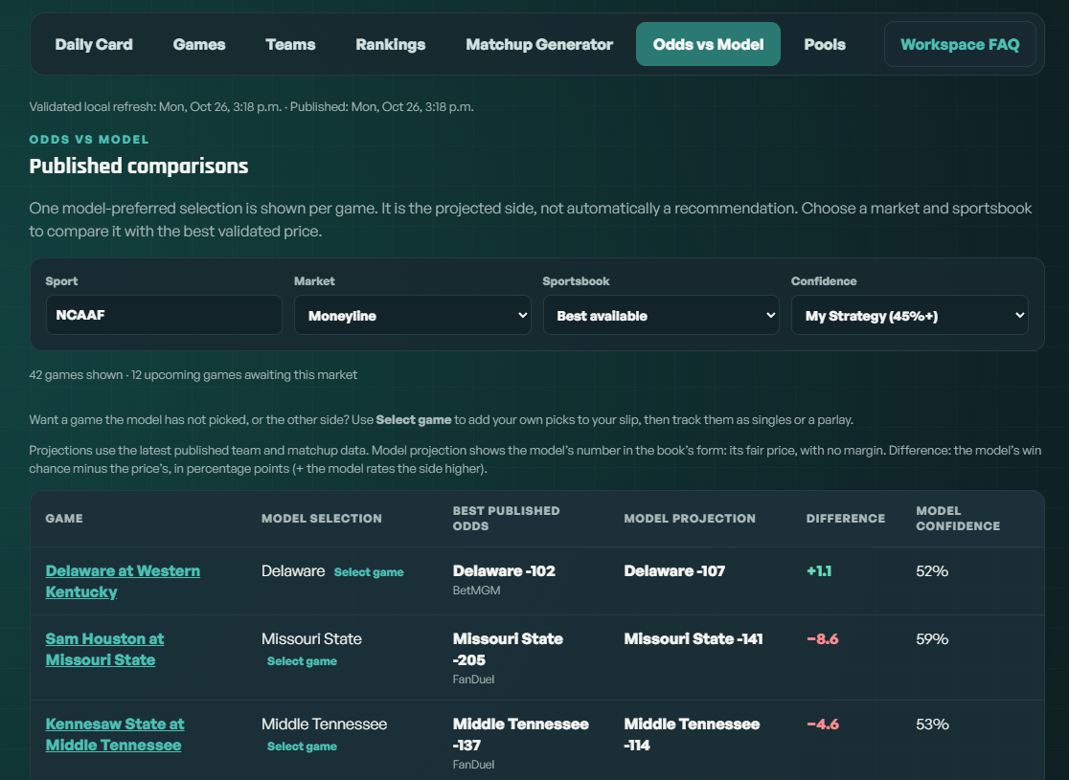
Task: Click Select game for Middle Tennessee
Action: (x=302, y=746)
